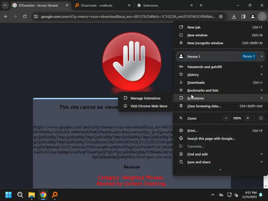Viewport: 268px width, 201px height.
Task: Increase zoom with the plus button
Action: pyautogui.click(x=248, y=118)
